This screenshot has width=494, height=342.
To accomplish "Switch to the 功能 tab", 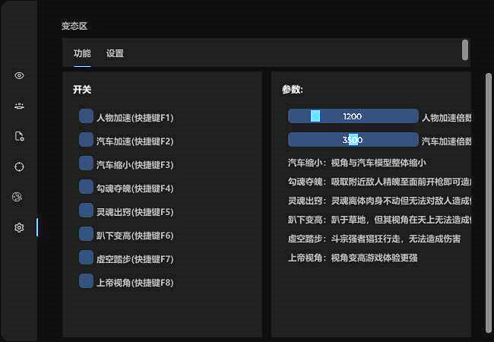I will (x=82, y=53).
